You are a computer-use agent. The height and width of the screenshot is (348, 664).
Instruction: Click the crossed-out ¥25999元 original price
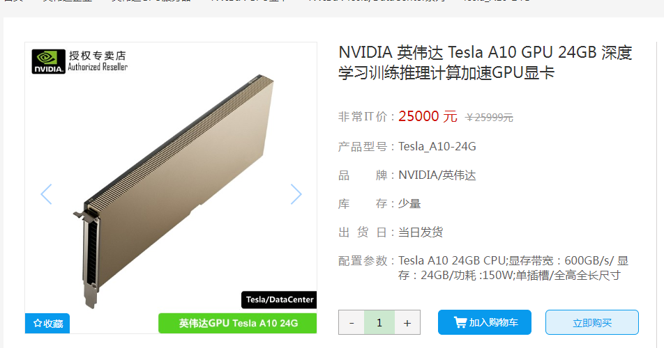point(489,118)
